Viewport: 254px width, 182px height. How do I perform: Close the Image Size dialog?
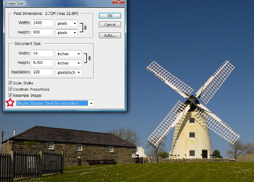tap(118, 2)
